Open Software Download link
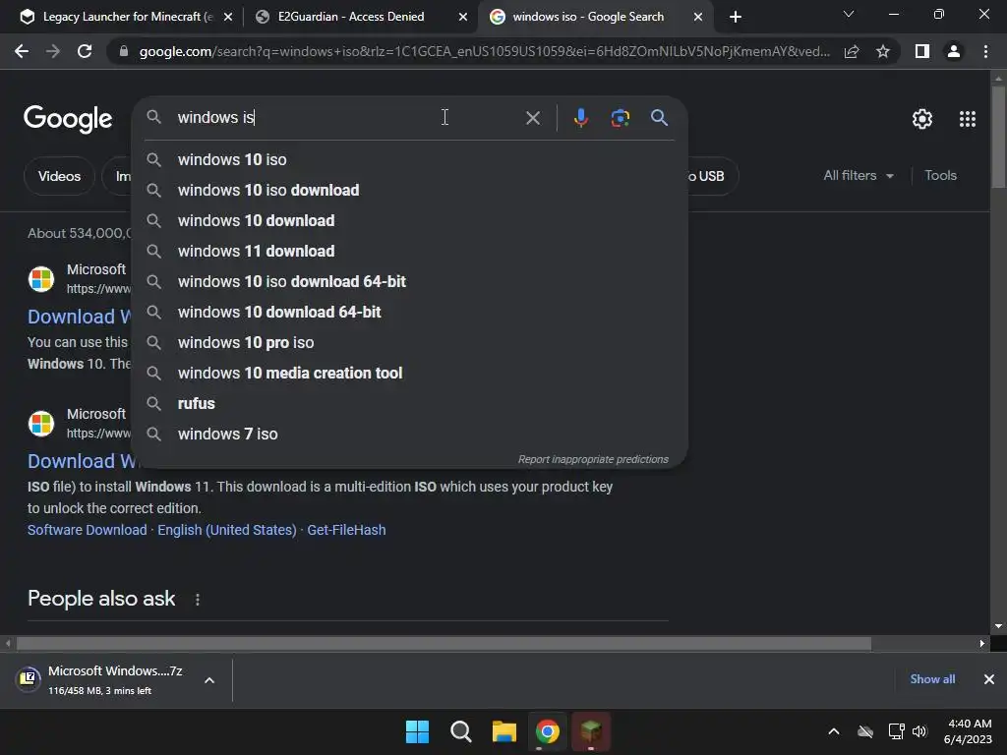Screen dimensions: 1007x755 coord(88,530)
